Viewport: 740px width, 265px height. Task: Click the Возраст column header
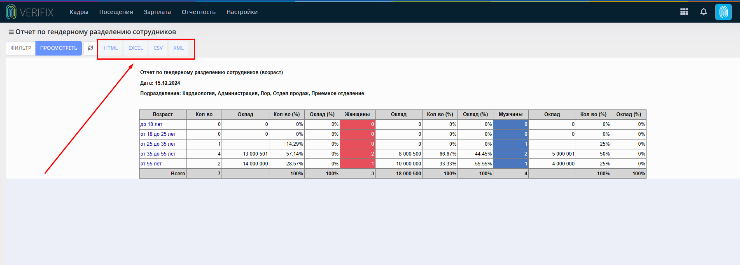click(163, 114)
